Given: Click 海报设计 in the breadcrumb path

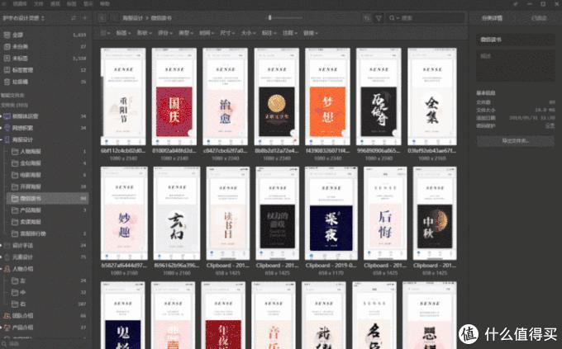Looking at the screenshot, I should coord(132,18).
